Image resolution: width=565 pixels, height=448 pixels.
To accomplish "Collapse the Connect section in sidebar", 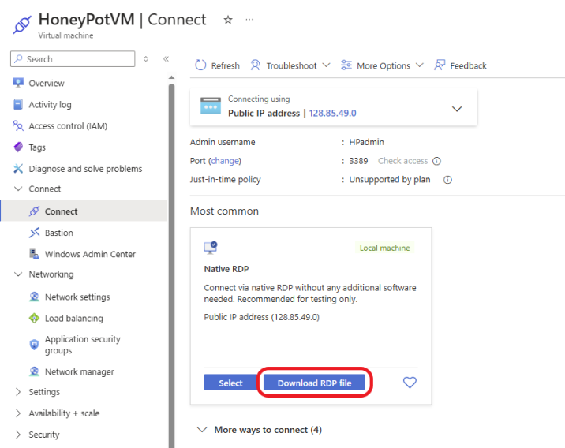I will tap(18, 189).
